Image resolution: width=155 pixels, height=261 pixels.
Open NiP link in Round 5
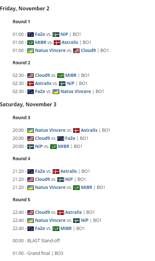click(x=85, y=220)
